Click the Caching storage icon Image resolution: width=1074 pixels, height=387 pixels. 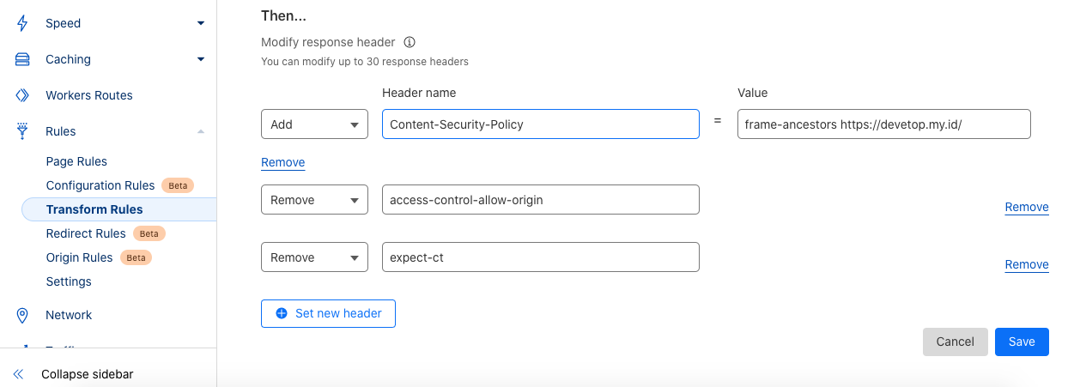tap(22, 59)
